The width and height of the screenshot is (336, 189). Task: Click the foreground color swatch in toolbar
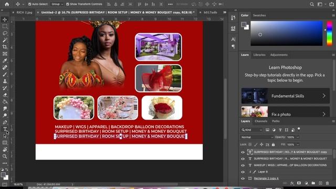point(3,175)
